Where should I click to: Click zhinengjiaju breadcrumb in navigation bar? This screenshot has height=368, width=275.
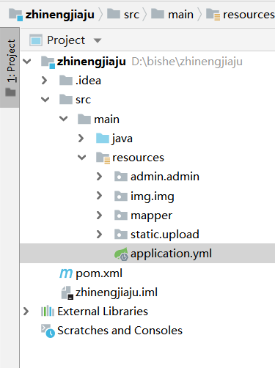click(60, 15)
